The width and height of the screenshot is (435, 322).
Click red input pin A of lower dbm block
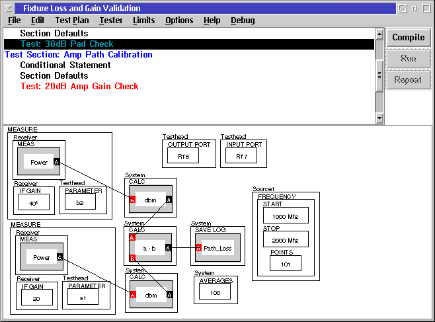coord(133,295)
